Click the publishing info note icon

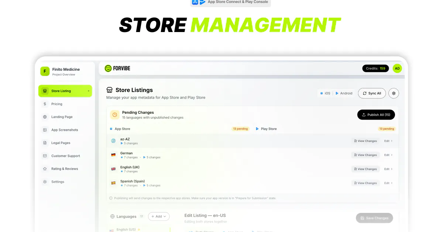coord(111,198)
